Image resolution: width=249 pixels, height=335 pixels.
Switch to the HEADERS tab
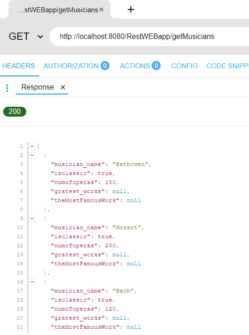(x=19, y=66)
